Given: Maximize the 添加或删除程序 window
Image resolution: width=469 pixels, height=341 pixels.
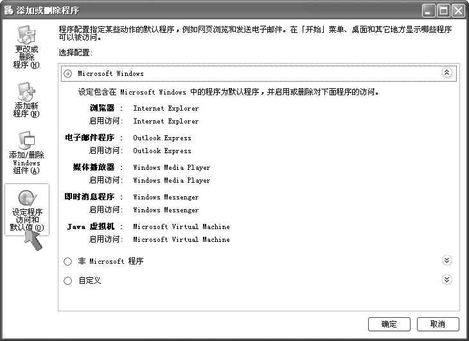Looking at the screenshot, I should coord(443,11).
